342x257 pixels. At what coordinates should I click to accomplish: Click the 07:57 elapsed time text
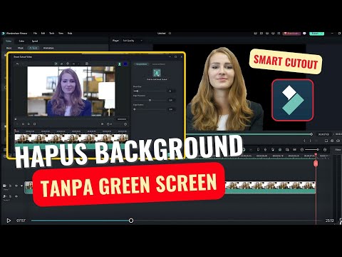pos(21,221)
